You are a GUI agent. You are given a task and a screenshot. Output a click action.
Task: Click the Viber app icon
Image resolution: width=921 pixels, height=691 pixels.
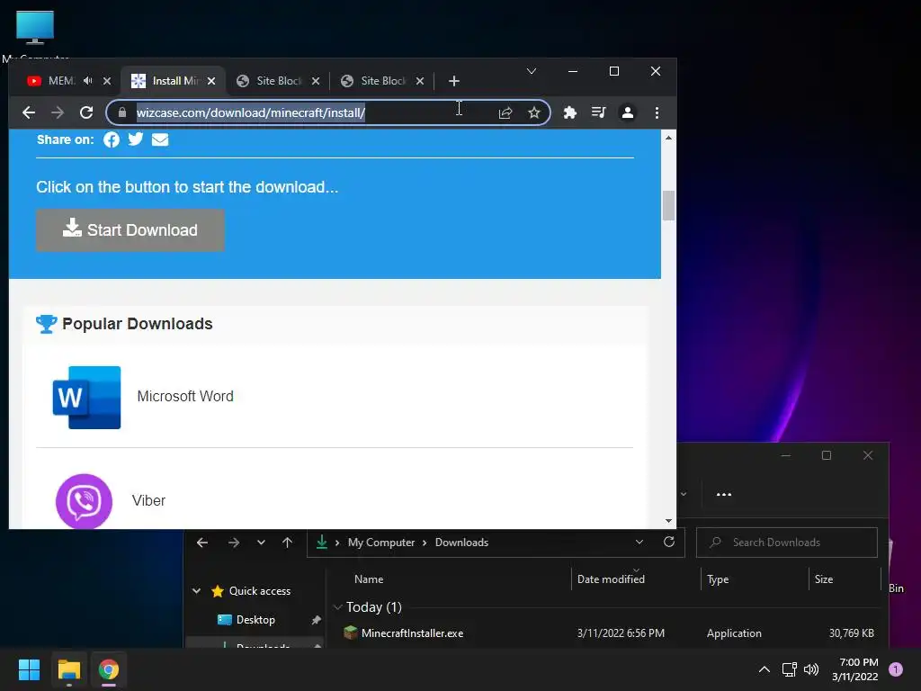point(84,501)
